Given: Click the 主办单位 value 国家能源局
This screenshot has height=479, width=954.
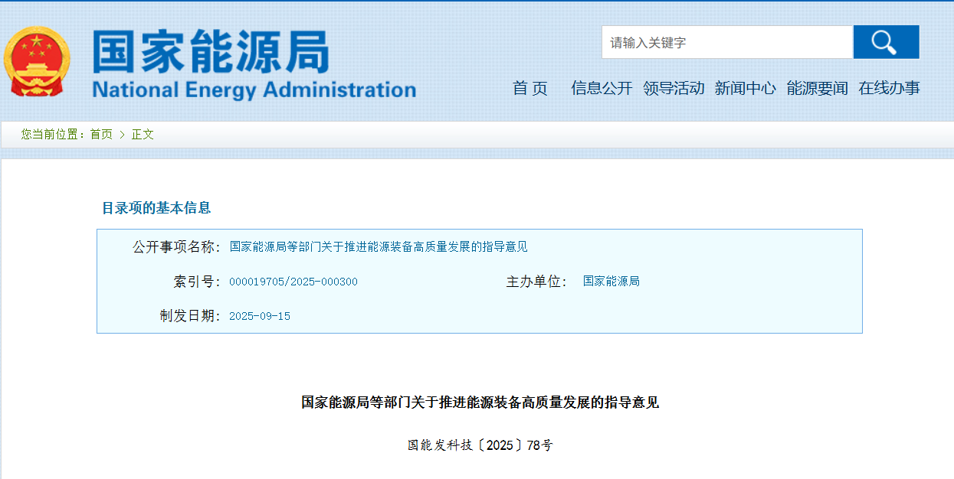Looking at the screenshot, I should tap(611, 282).
